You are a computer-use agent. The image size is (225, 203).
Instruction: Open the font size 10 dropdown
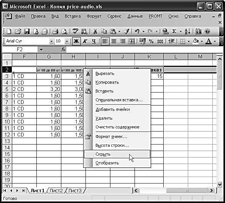(67, 41)
